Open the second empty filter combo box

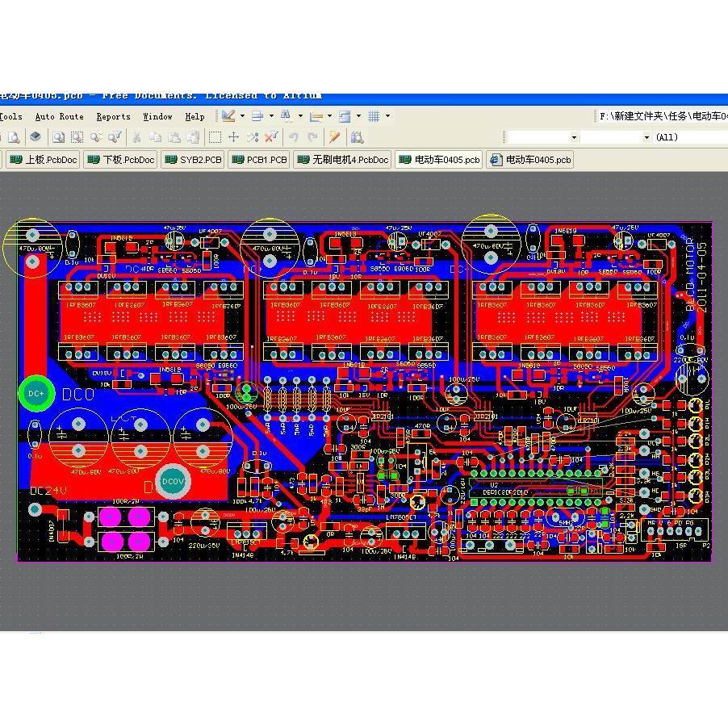(x=616, y=137)
